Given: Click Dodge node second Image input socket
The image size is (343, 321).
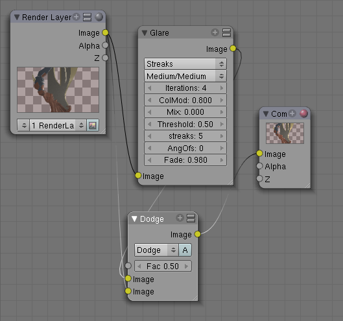Looking at the screenshot, I should 128,291.
